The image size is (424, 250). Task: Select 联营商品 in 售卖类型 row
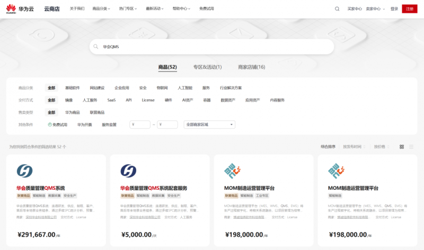[x=97, y=112]
